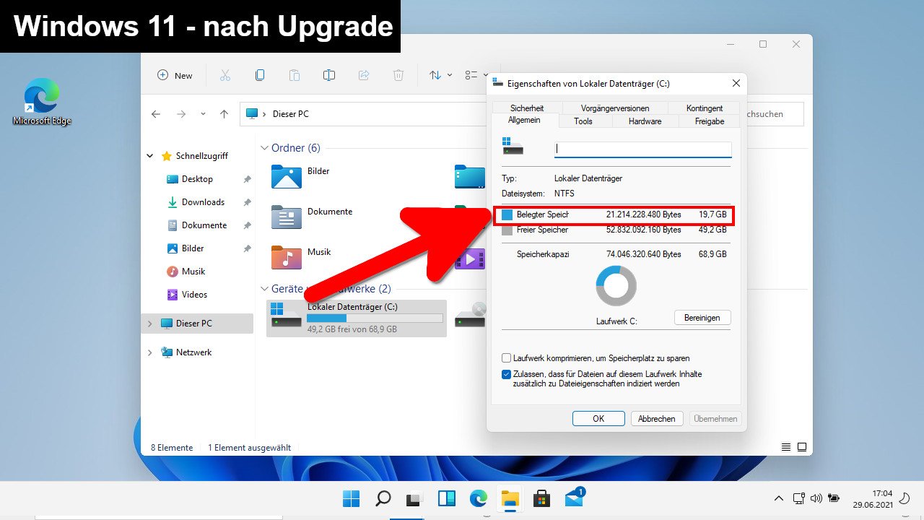Click the Copy icon in Explorer toolbar
The width and height of the screenshot is (924, 520).
click(260, 75)
